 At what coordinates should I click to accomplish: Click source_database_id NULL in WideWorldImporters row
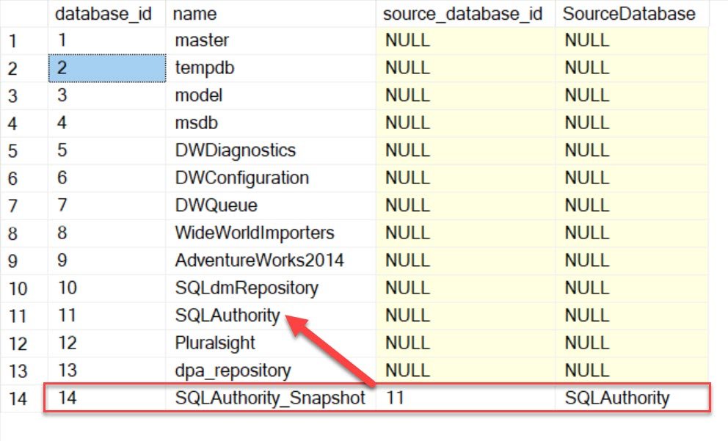click(465, 233)
